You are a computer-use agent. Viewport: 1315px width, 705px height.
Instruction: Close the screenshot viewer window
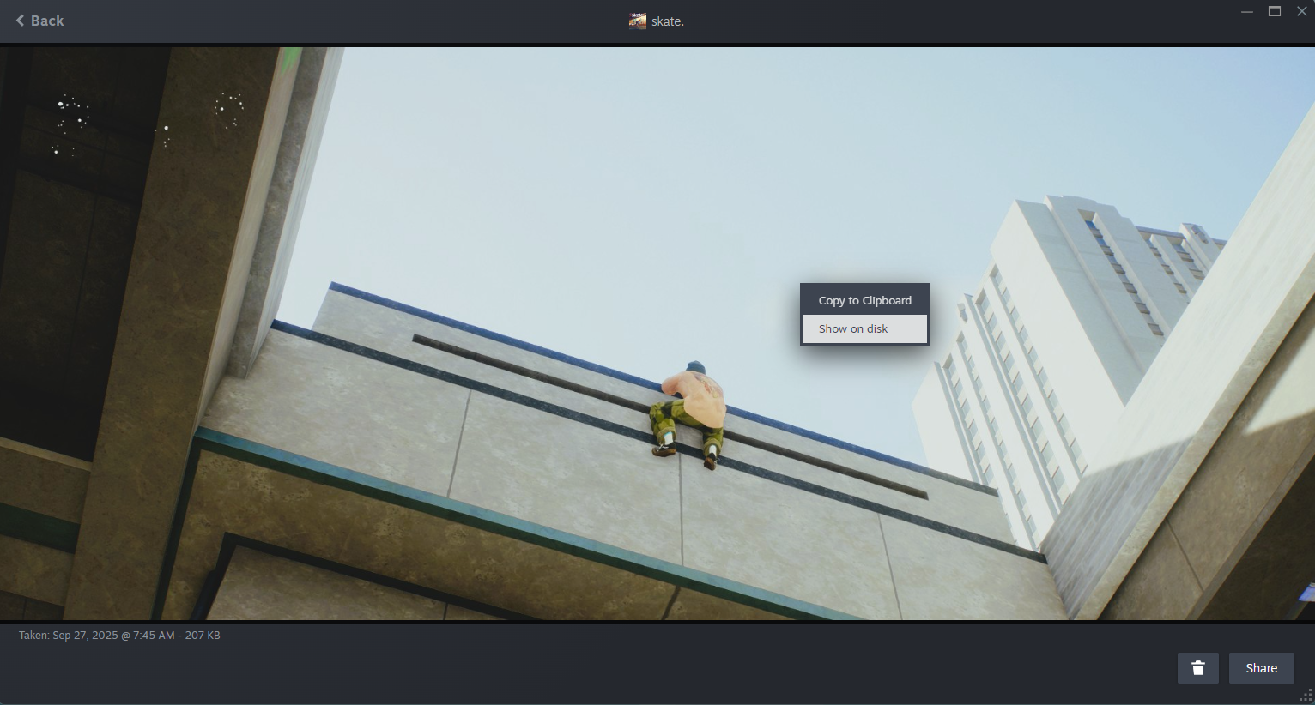1302,11
